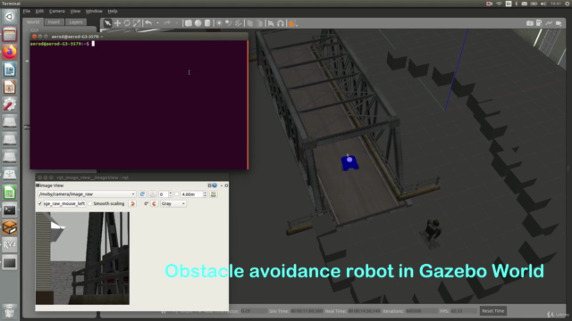Viewport: 572px width, 321px height.
Task: Open the system power menu icon
Action: click(568, 4)
